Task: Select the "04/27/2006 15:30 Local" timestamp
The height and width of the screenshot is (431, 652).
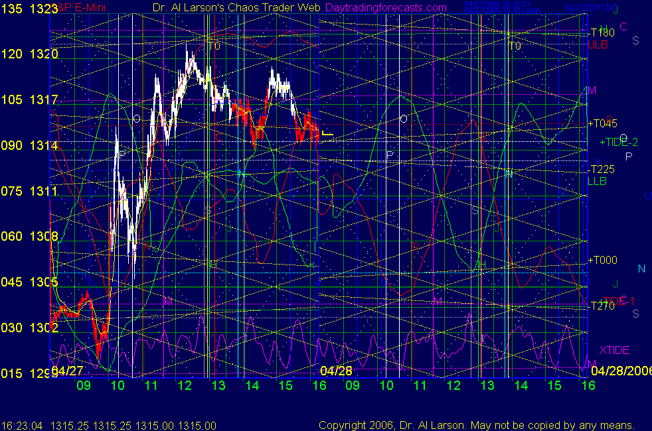Action: (x=502, y=10)
